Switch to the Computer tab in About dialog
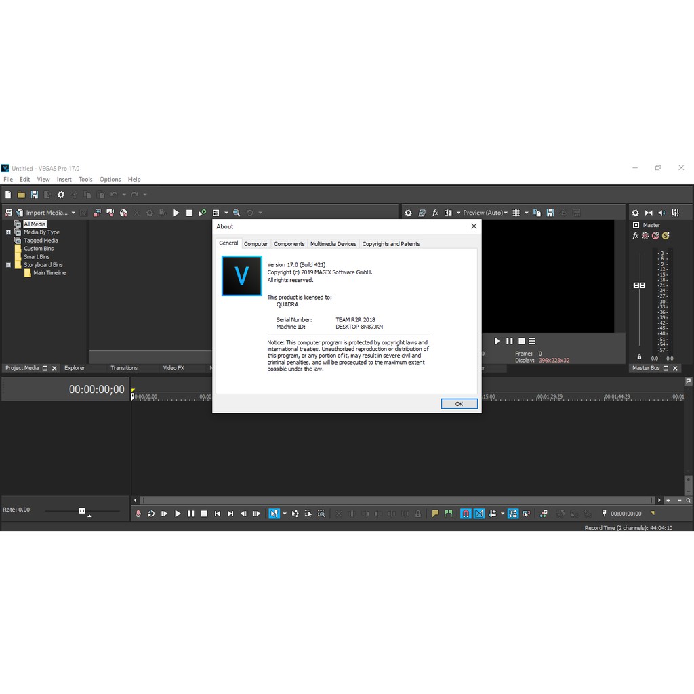This screenshot has width=694, height=694. click(256, 244)
